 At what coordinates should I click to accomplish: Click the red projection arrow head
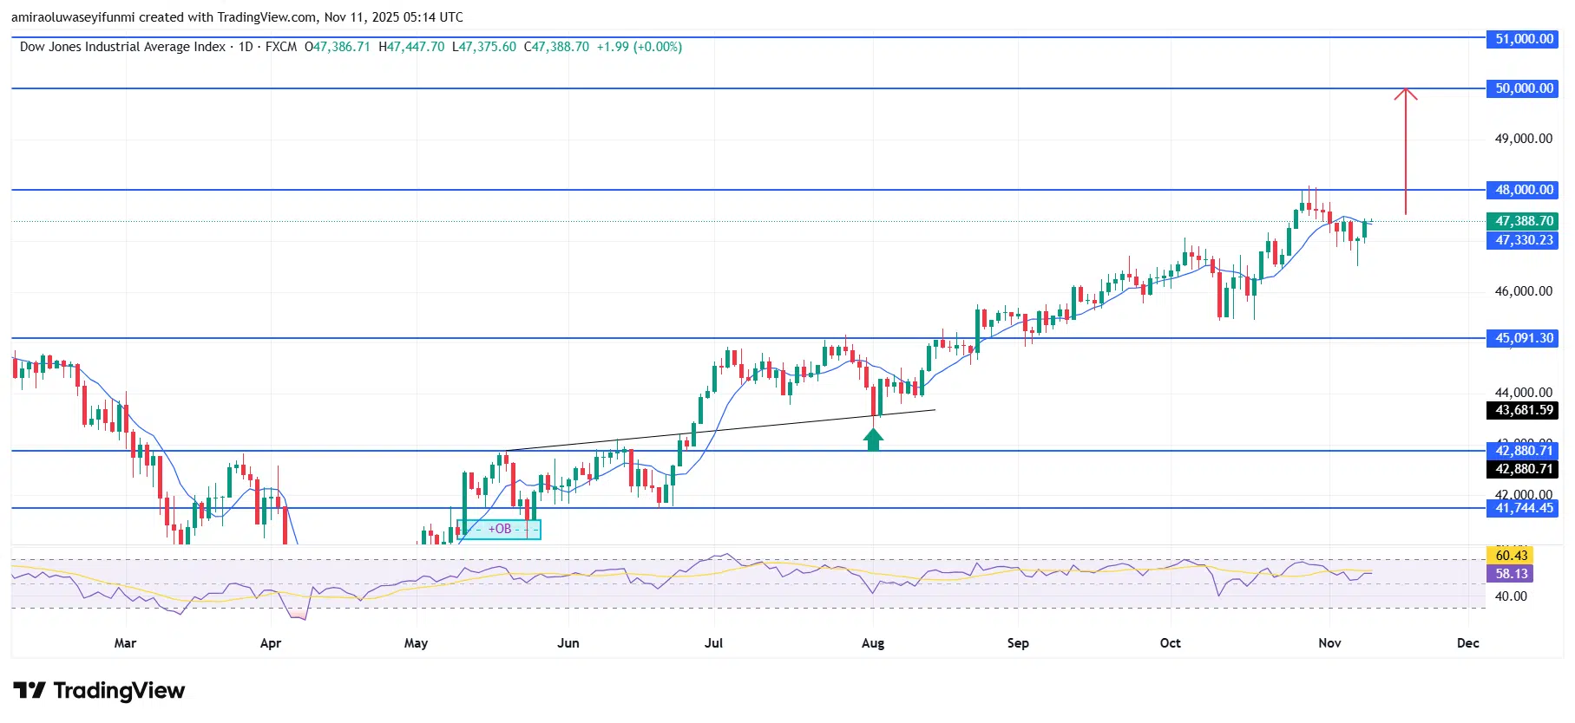coord(1406,94)
